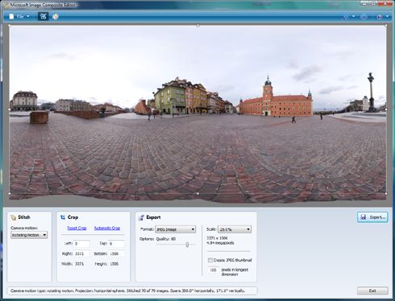Click the right-middle crop handle on the panorama

(x=386, y=109)
